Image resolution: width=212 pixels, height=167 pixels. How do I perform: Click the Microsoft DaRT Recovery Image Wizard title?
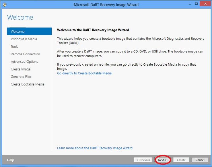tap(106, 5)
